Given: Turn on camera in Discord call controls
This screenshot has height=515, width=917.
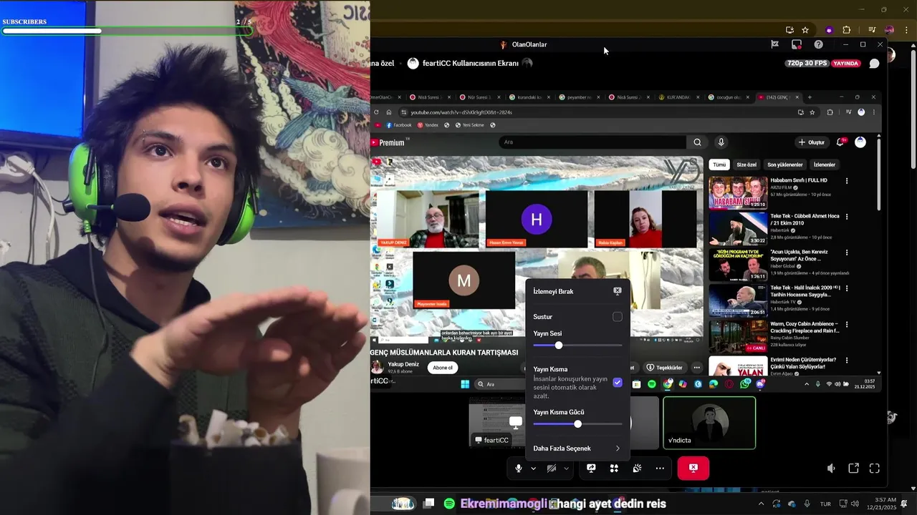Looking at the screenshot, I should (x=551, y=469).
